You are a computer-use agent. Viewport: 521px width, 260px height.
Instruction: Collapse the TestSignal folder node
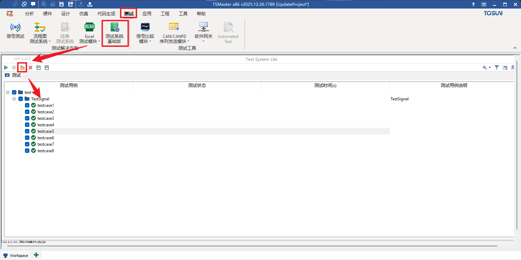14,99
